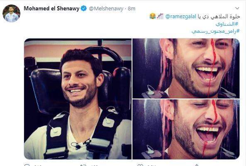This screenshot has width=247, height=166.
Task: Click the laughing-crying emoji in tweet
Action: coord(152,16)
